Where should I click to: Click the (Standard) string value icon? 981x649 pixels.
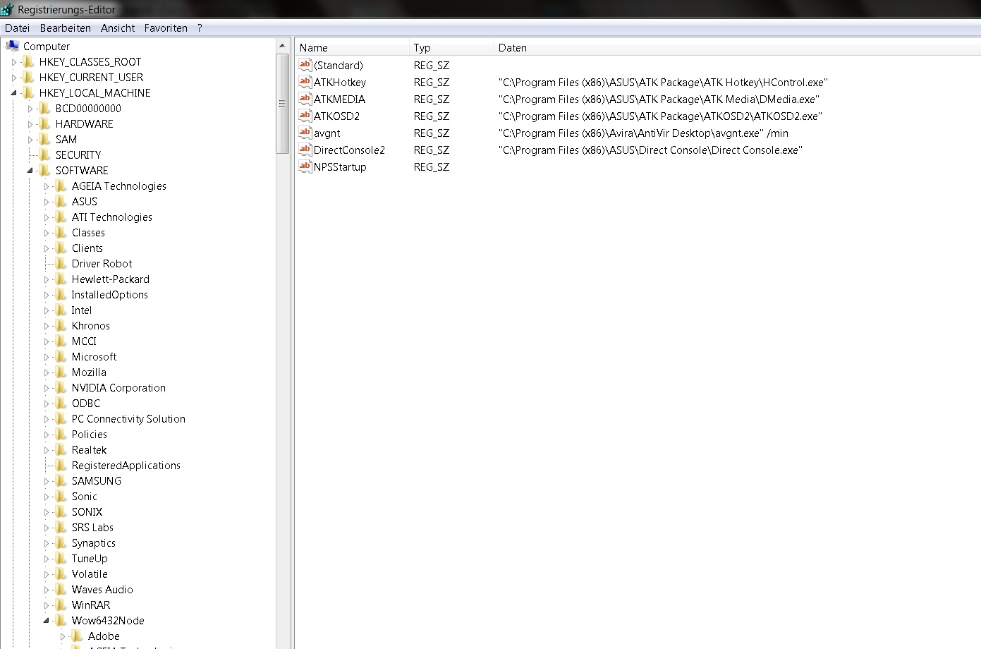click(x=305, y=65)
